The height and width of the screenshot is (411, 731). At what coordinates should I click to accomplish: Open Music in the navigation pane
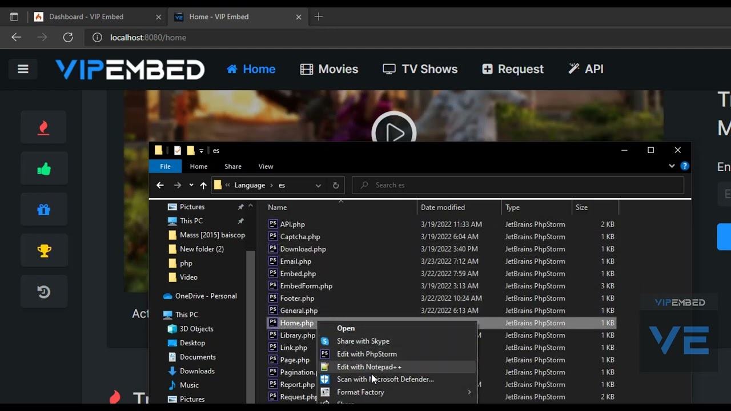click(x=189, y=385)
